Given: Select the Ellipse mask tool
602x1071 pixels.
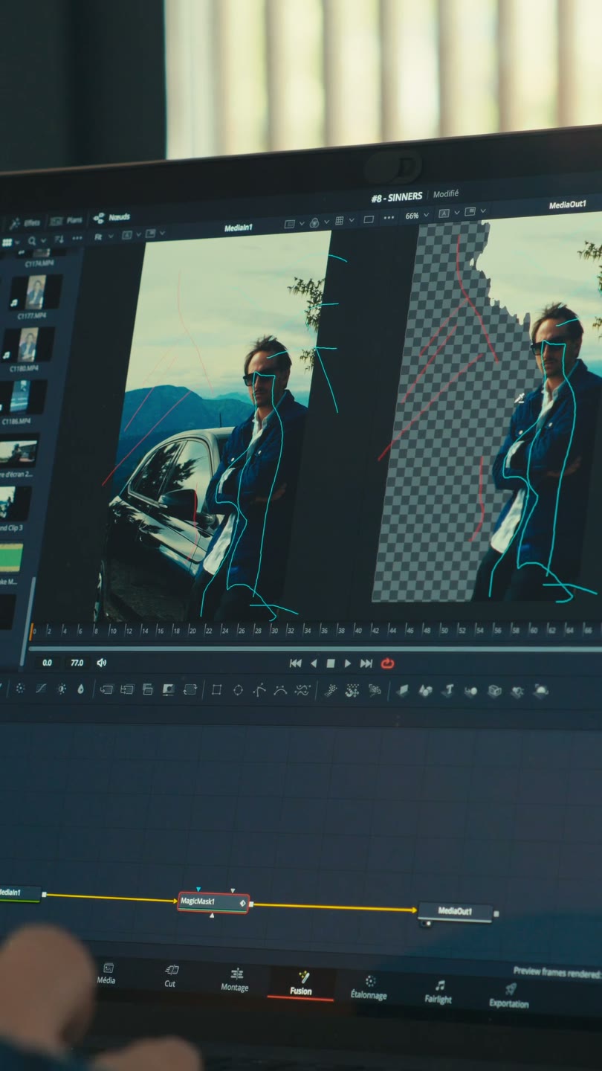Looking at the screenshot, I should pyautogui.click(x=238, y=689).
